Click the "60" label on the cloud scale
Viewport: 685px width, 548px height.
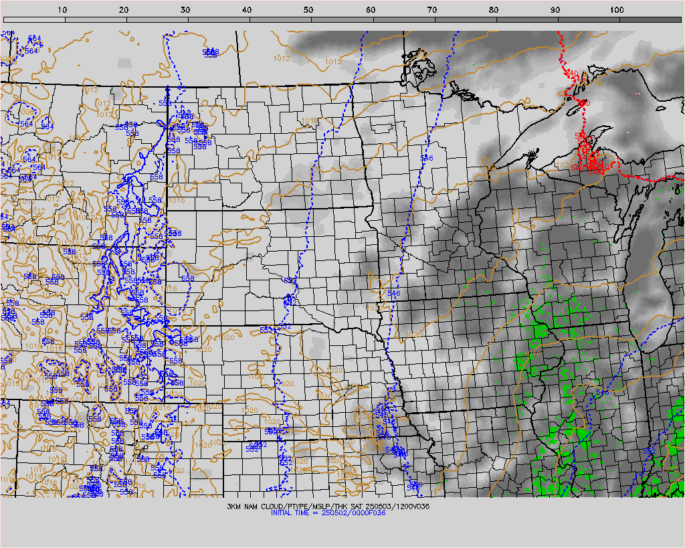point(371,10)
